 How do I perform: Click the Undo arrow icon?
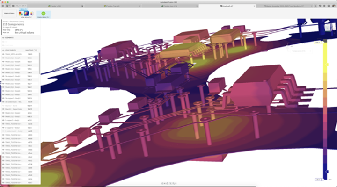(17, 6)
